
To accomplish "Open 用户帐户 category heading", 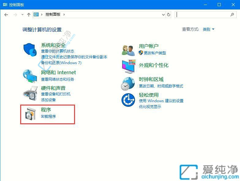I will point(149,46).
